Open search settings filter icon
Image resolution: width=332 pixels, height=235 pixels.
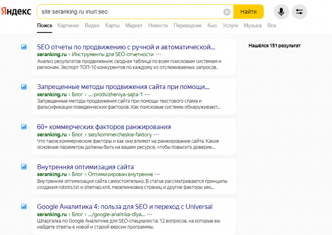tap(299, 12)
